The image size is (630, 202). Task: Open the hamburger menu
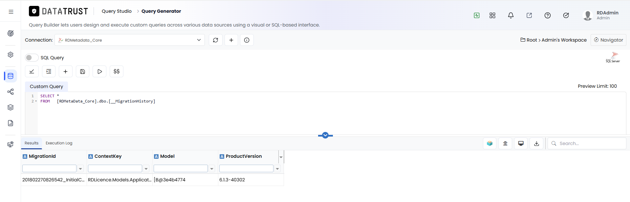(x=11, y=12)
